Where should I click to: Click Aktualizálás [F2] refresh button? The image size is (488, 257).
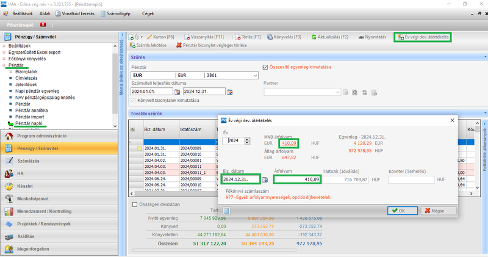click(x=330, y=37)
